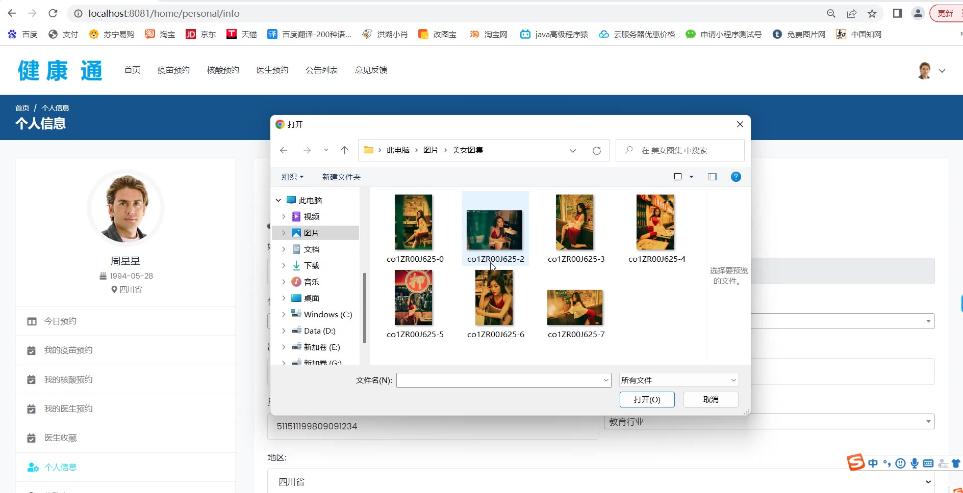Screen dimensions: 963x493
Task: Open recent locations dropdown in dialog
Action: coord(326,150)
